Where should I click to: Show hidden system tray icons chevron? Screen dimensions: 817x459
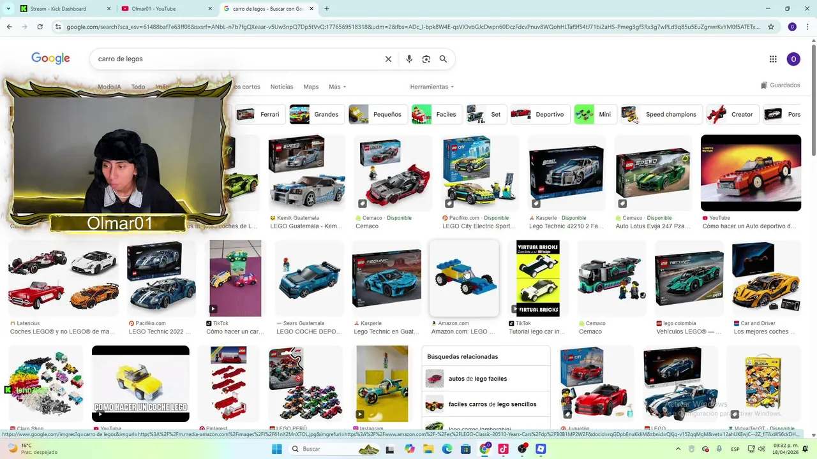(x=677, y=449)
